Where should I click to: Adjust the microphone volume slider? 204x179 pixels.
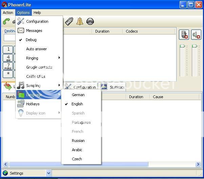[x=183, y=46]
